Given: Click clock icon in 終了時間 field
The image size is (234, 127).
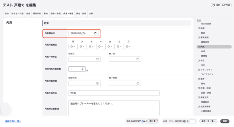Looking at the screenshot, I should 138,83.
